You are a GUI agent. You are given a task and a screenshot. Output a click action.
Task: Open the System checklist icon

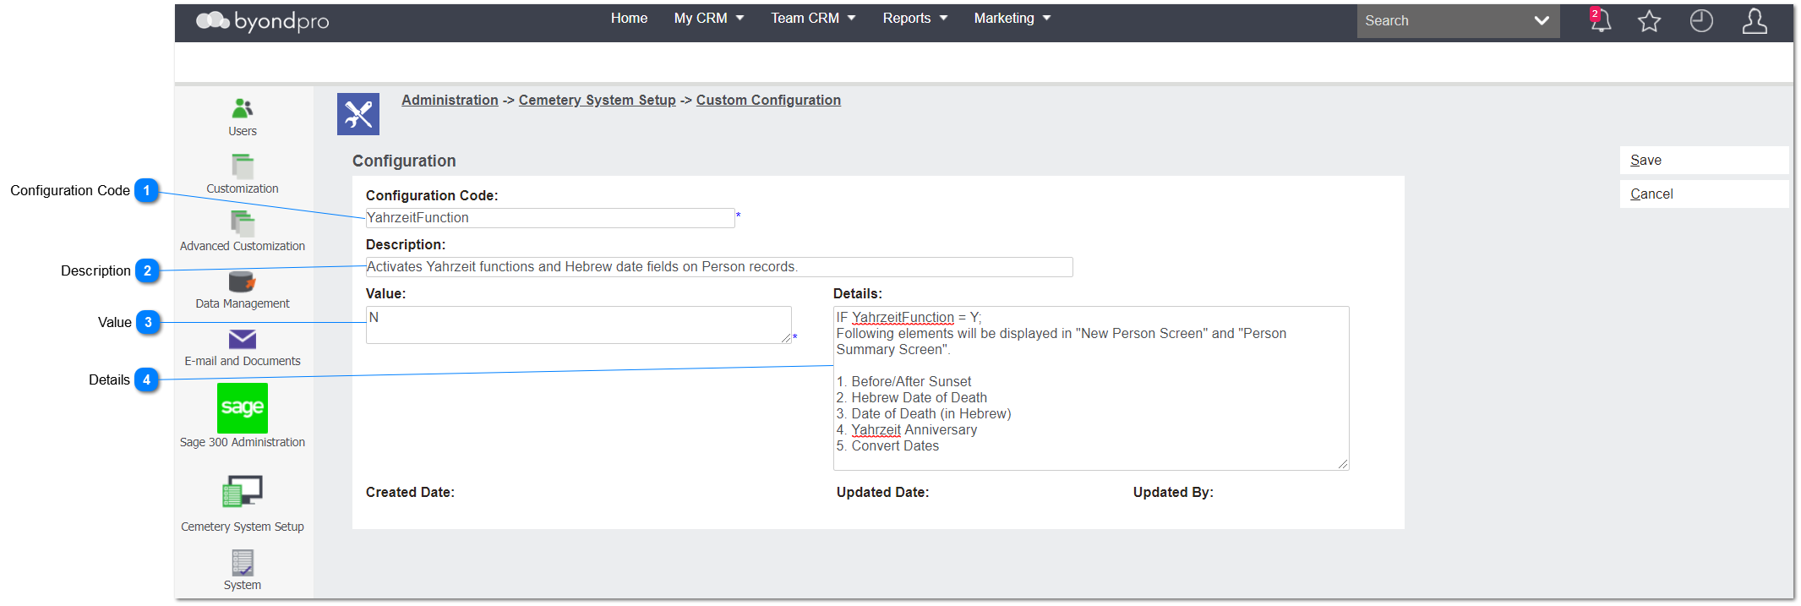[243, 563]
